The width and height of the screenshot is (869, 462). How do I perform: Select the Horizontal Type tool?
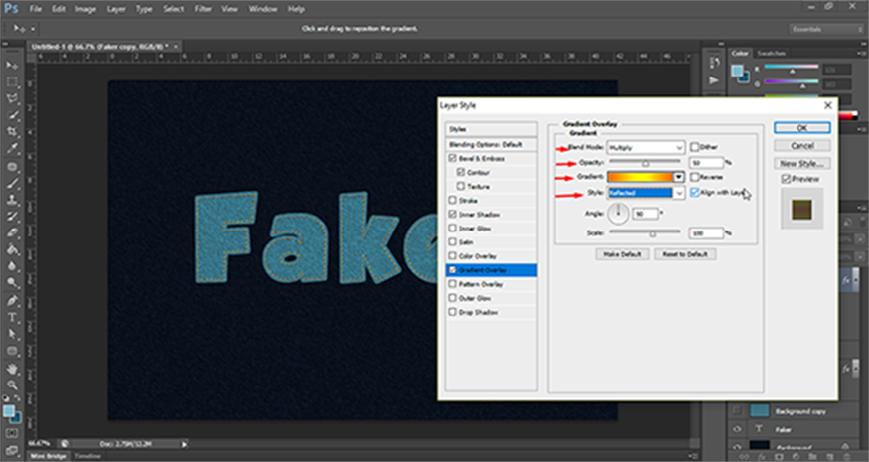click(x=12, y=318)
